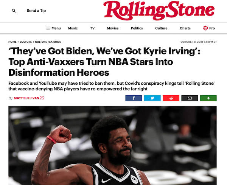This screenshot has width=227, height=185.
Task: Open the Politics section
Action: [137, 28]
